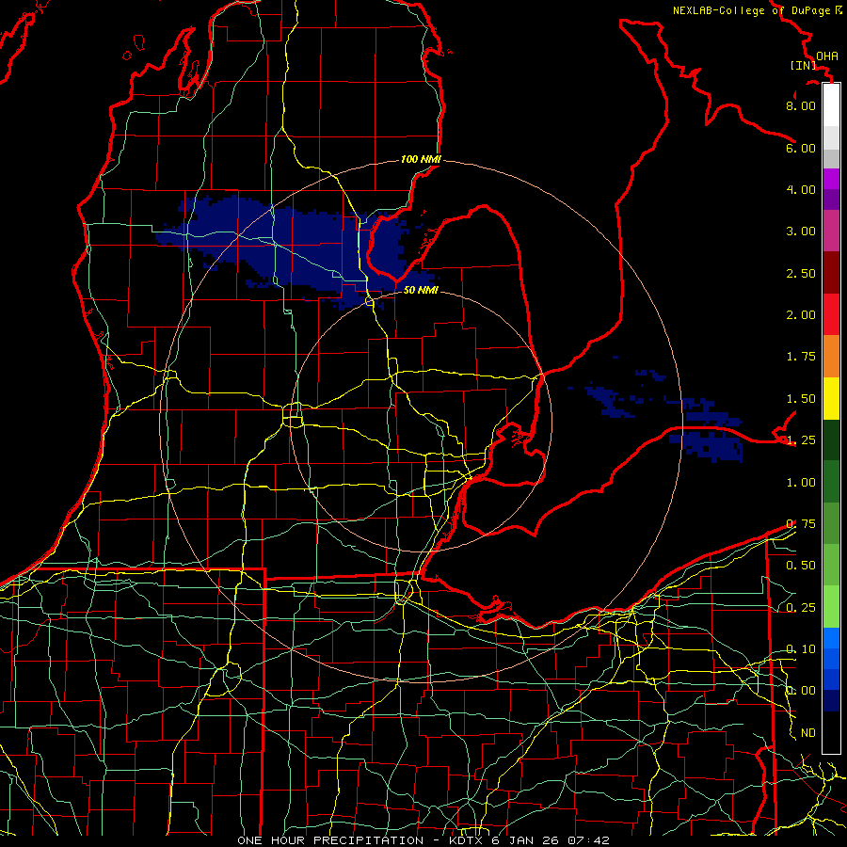Viewport: 847px width, 847px height.
Task: Select the bright red swatch above 2.00
Action: click(831, 314)
